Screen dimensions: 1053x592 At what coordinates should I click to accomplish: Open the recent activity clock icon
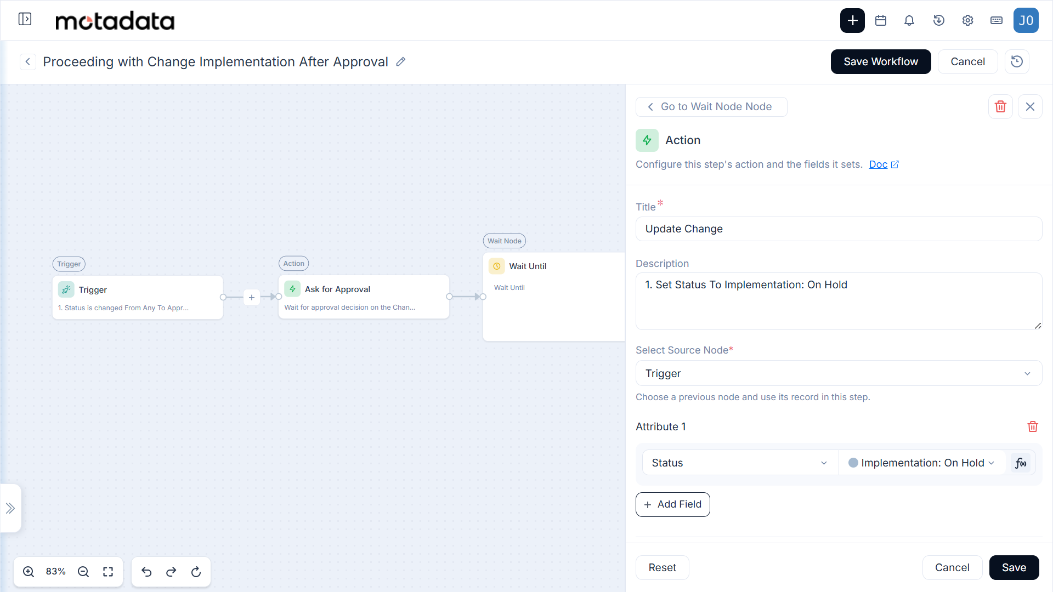tap(938, 20)
